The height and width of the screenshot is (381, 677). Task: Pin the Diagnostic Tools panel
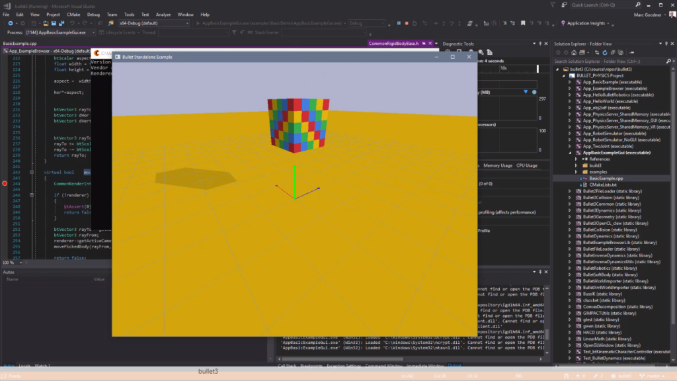[540, 44]
